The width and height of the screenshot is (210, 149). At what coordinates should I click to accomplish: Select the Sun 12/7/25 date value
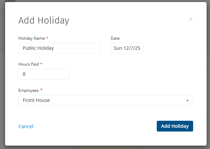127,48
